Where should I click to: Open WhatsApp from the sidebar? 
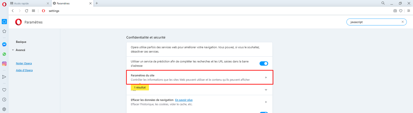click(4, 54)
